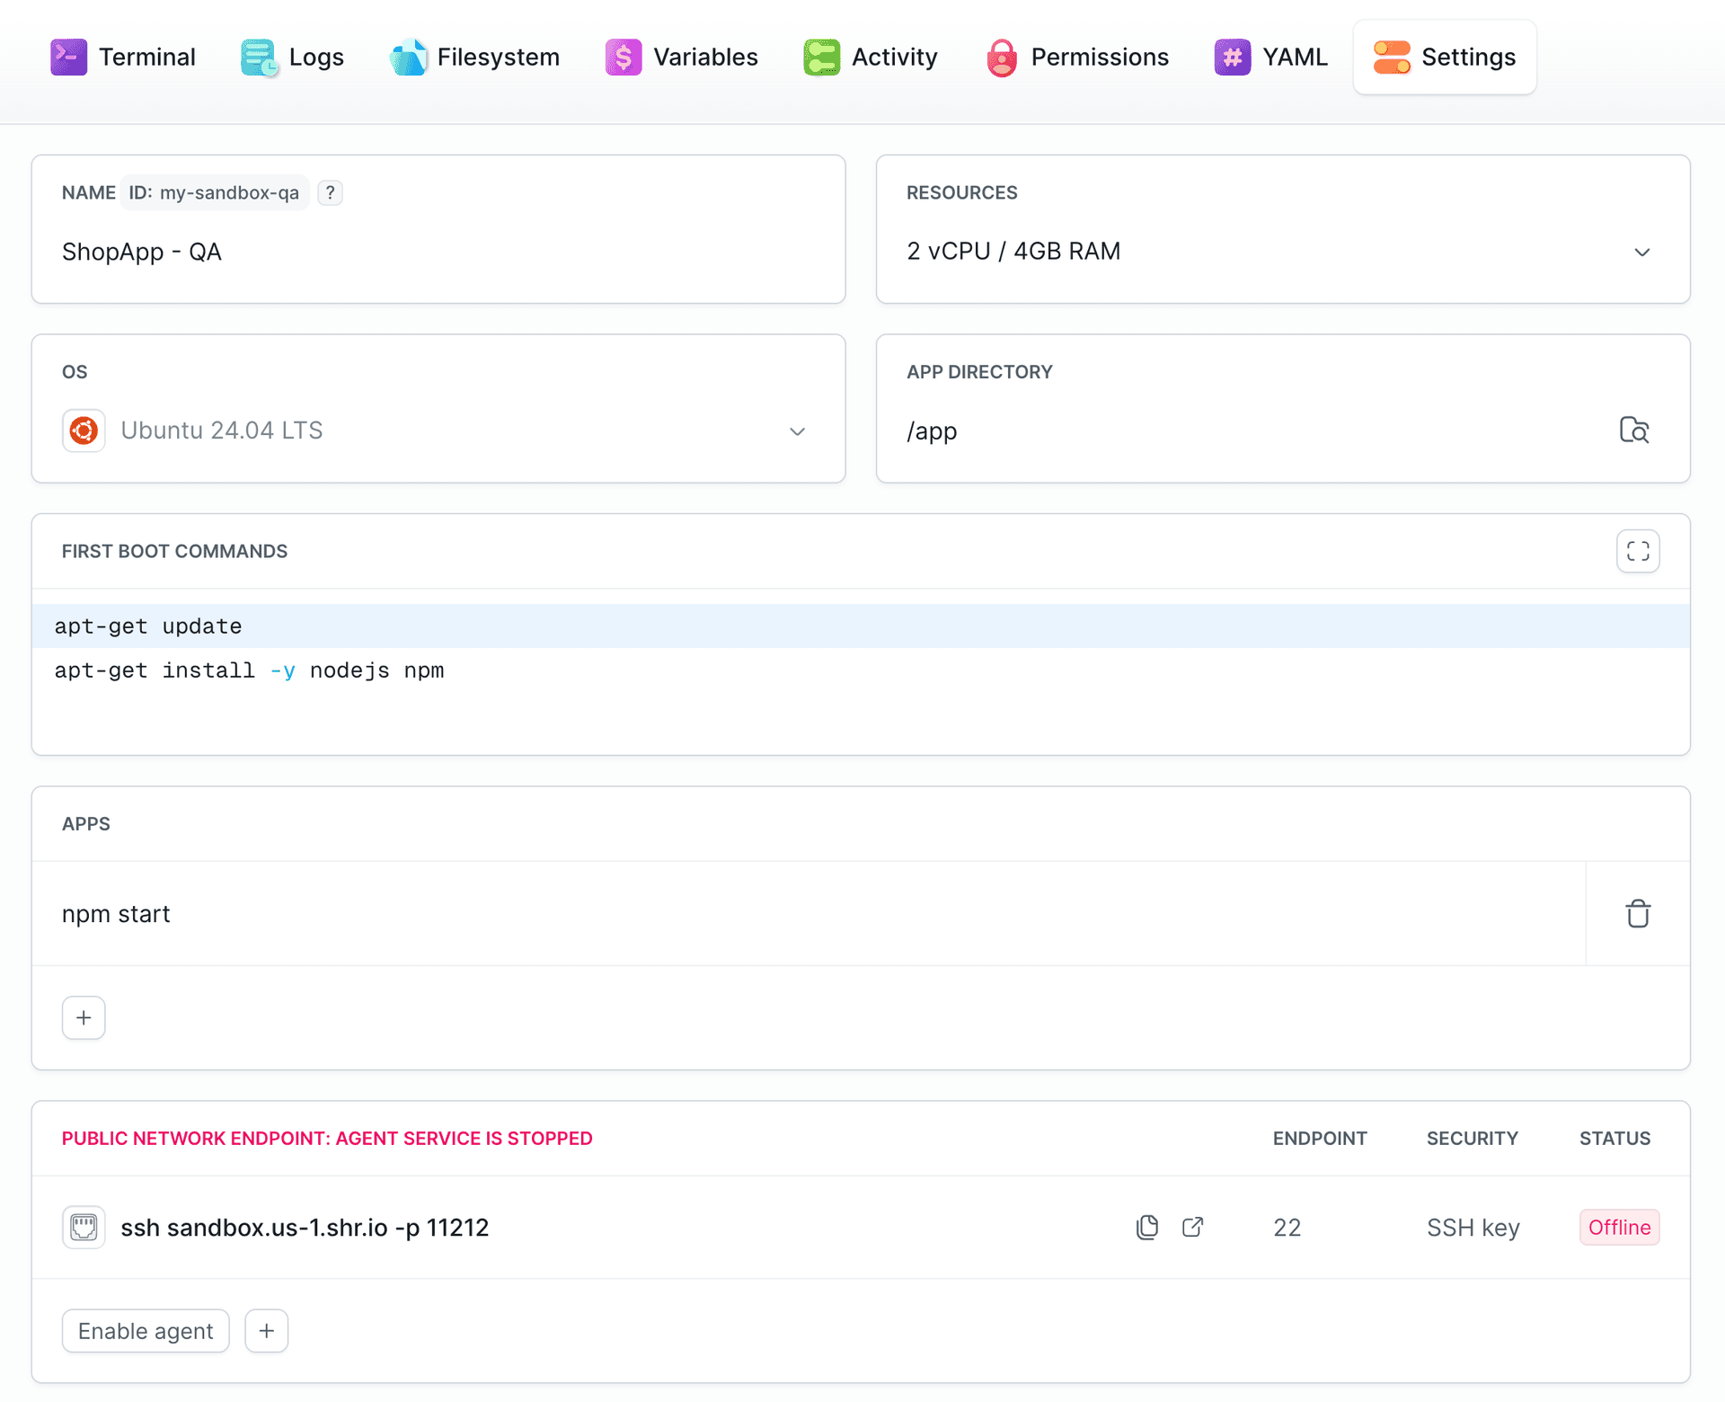Screen dimensions: 1725x1402
Task: Add new endpoint next to Enable agent
Action: point(267,1330)
